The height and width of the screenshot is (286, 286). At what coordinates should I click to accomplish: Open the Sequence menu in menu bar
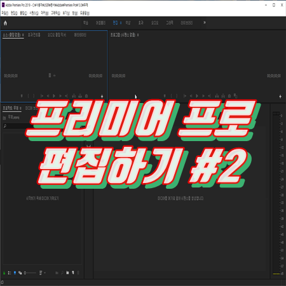coord(34,13)
